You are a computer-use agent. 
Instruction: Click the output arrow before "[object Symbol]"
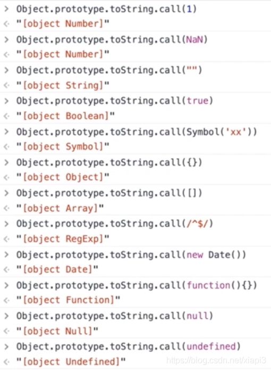click(x=6, y=146)
